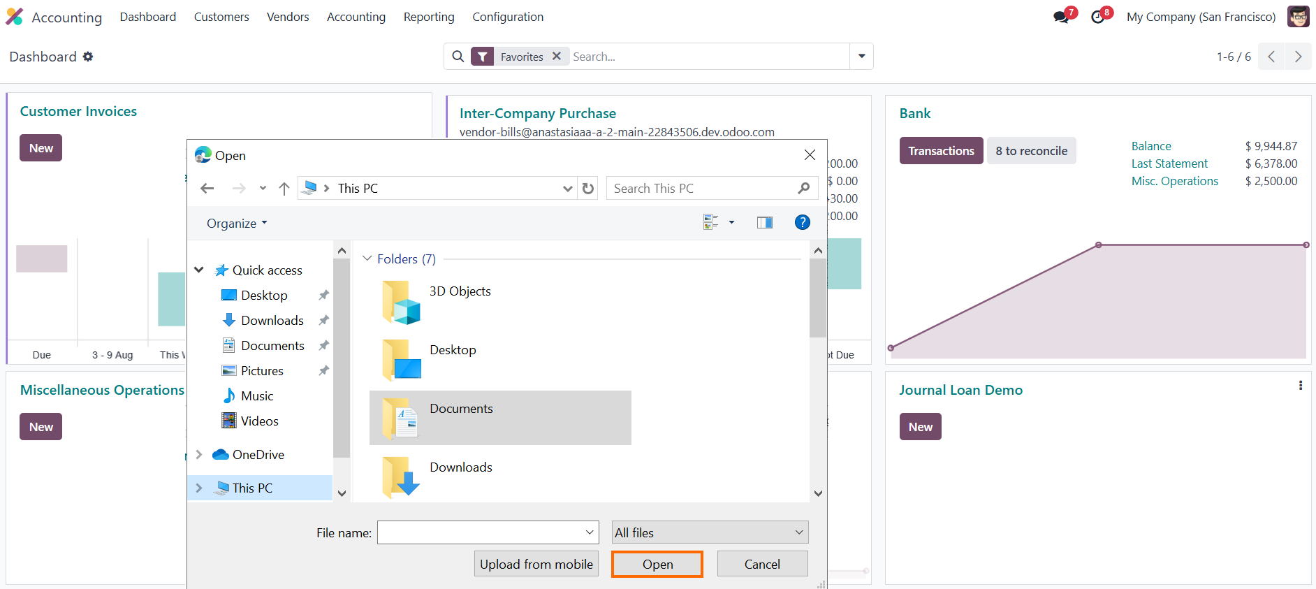
Task: Click the navigation pane scrollbar up arrow
Action: pos(342,250)
